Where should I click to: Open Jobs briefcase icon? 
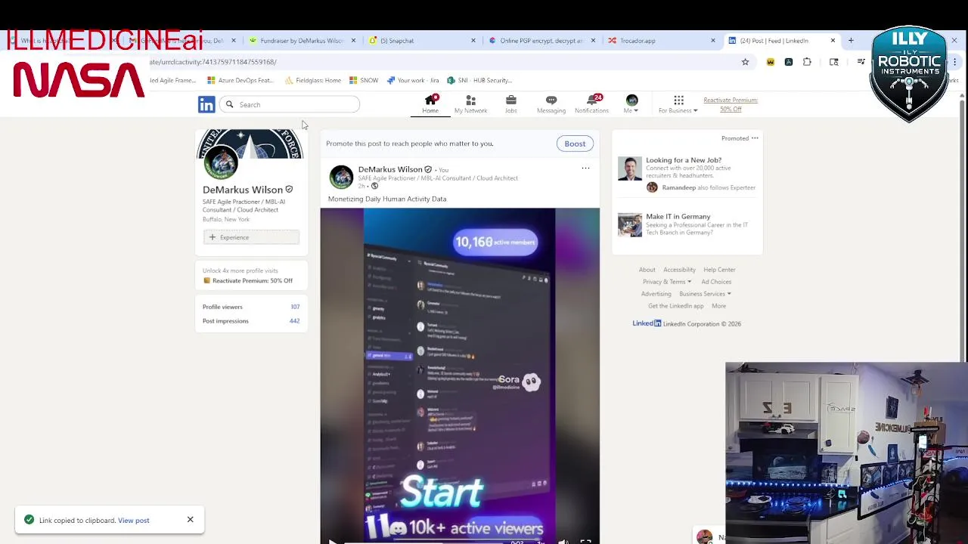[511, 105]
